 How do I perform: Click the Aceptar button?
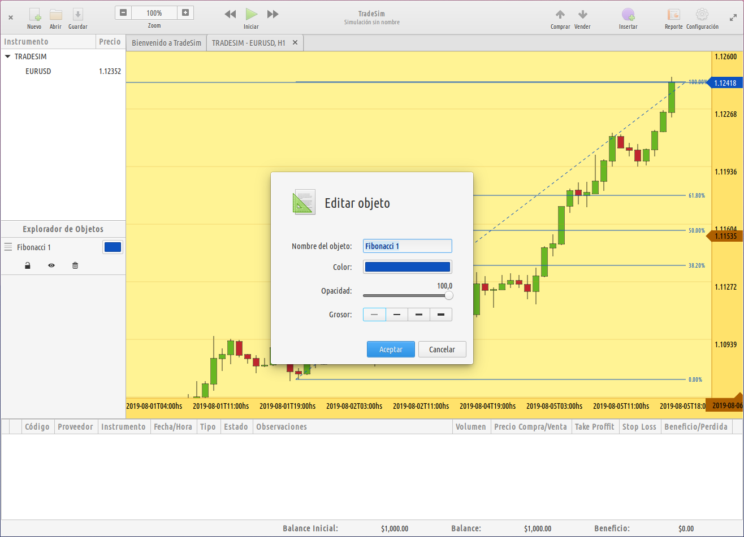click(391, 350)
